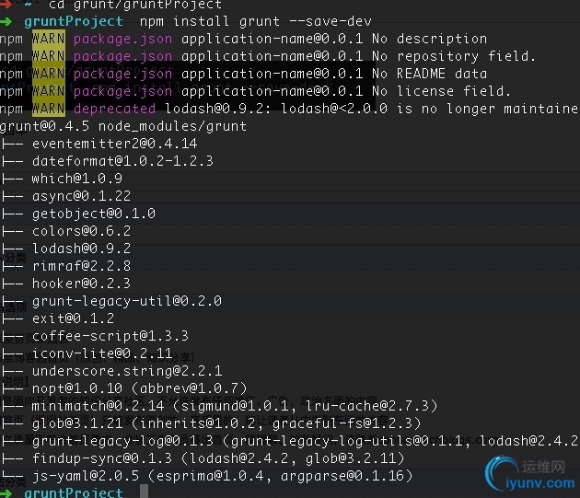Image resolution: width=580 pixels, height=498 pixels.
Task: Select underscore.string@2.2.1 row
Action: [127, 371]
